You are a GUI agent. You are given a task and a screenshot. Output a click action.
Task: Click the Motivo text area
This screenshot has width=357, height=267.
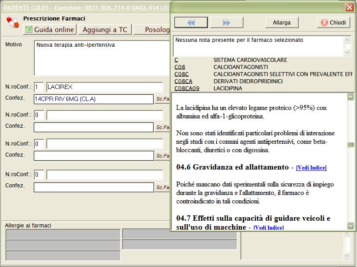101,58
